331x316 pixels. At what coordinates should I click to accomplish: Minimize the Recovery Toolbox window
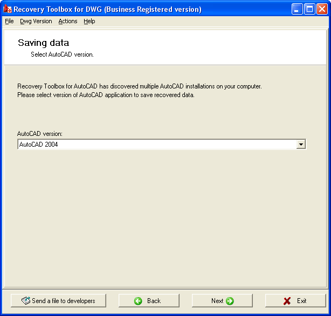pyautogui.click(x=297, y=9)
